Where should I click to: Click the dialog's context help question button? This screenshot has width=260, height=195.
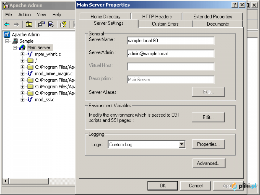click(x=235, y=5)
